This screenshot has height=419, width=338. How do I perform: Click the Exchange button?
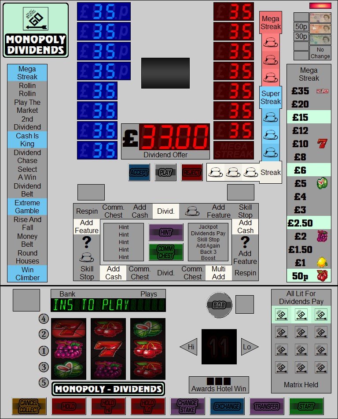[x=227, y=406]
